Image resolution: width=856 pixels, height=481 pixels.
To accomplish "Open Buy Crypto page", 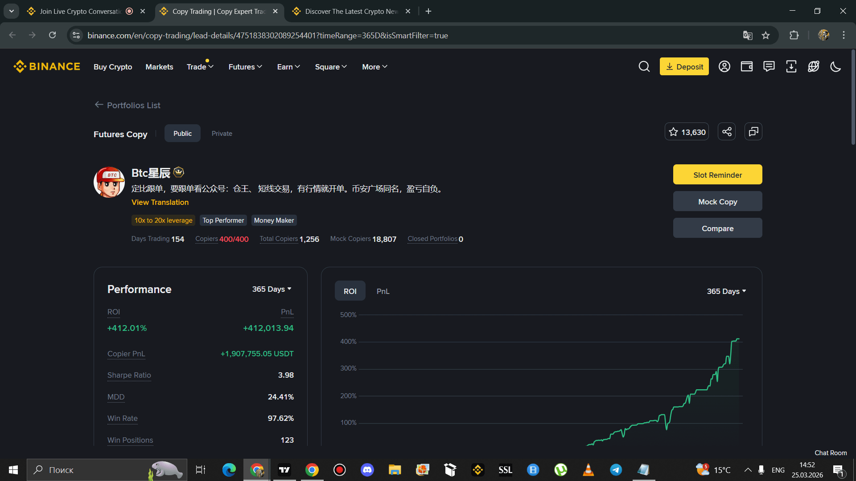I will [113, 67].
